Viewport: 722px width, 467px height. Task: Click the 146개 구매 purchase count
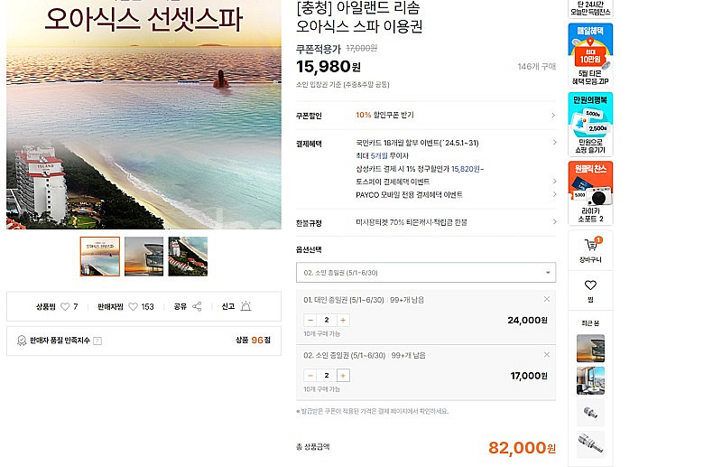click(x=536, y=66)
